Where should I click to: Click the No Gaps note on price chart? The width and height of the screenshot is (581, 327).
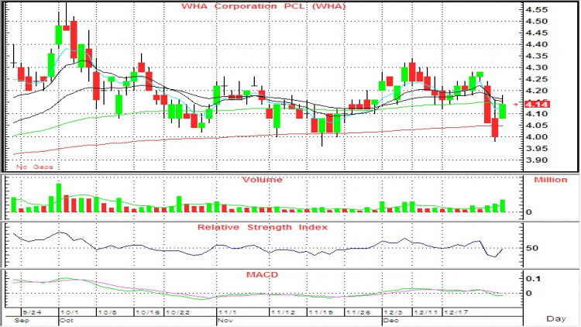(x=34, y=167)
